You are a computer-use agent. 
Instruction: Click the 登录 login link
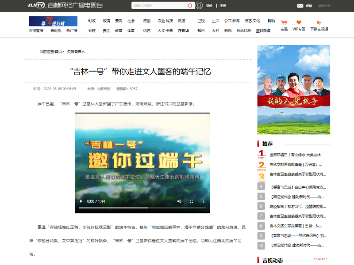[x=209, y=6]
